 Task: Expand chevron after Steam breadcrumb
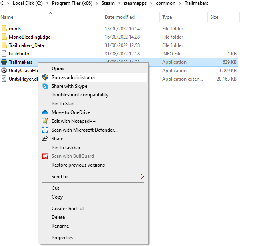click(119, 3)
